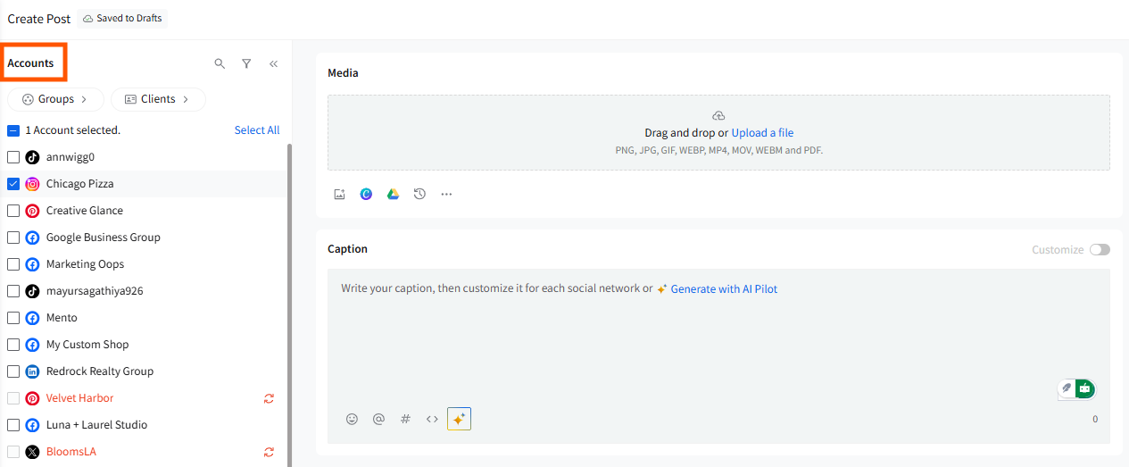Image resolution: width=1129 pixels, height=467 pixels.
Task: Uncheck the Chicago Pizza account
Action: 13,184
